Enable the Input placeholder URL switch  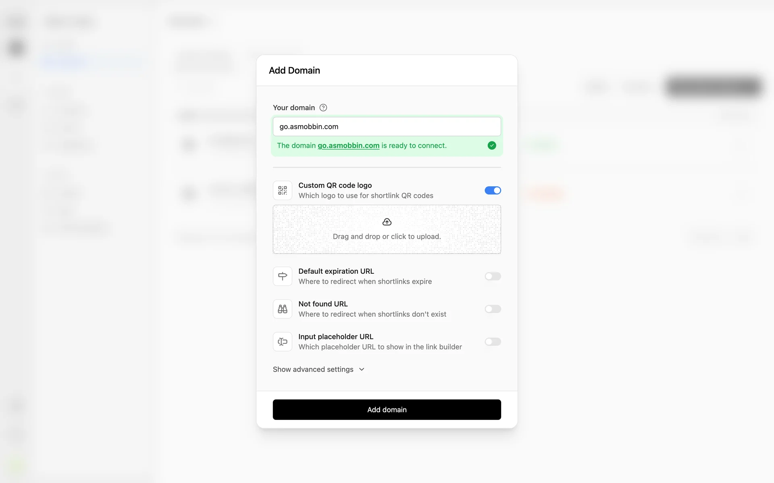[493, 342]
